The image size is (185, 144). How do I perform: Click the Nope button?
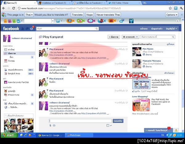(89, 15)
